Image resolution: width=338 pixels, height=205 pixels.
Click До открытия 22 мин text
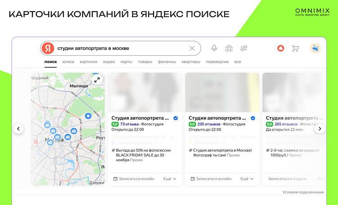point(284,130)
